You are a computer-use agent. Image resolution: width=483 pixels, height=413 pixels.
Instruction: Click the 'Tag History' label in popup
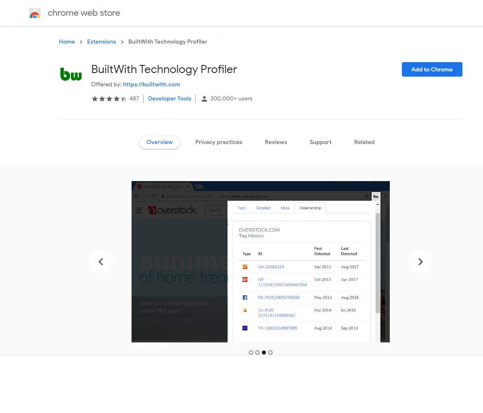click(251, 236)
